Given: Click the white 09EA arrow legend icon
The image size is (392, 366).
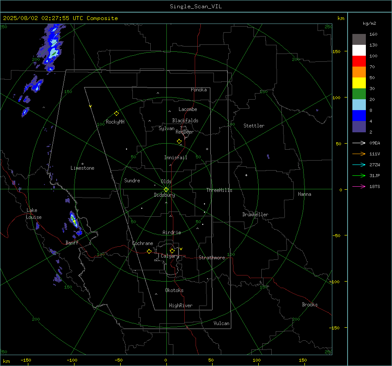Looking at the screenshot, I should click(359, 143).
